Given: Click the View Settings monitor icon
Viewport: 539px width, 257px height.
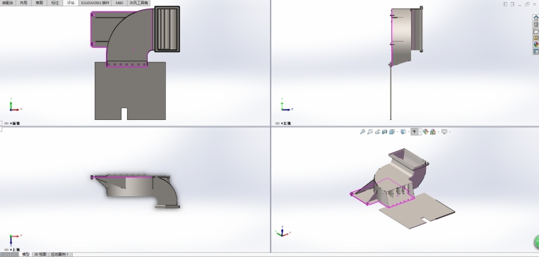Looking at the screenshot, I should [444, 131].
